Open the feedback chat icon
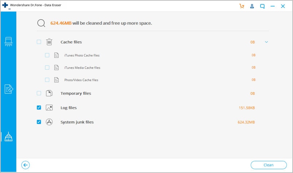 262,6
